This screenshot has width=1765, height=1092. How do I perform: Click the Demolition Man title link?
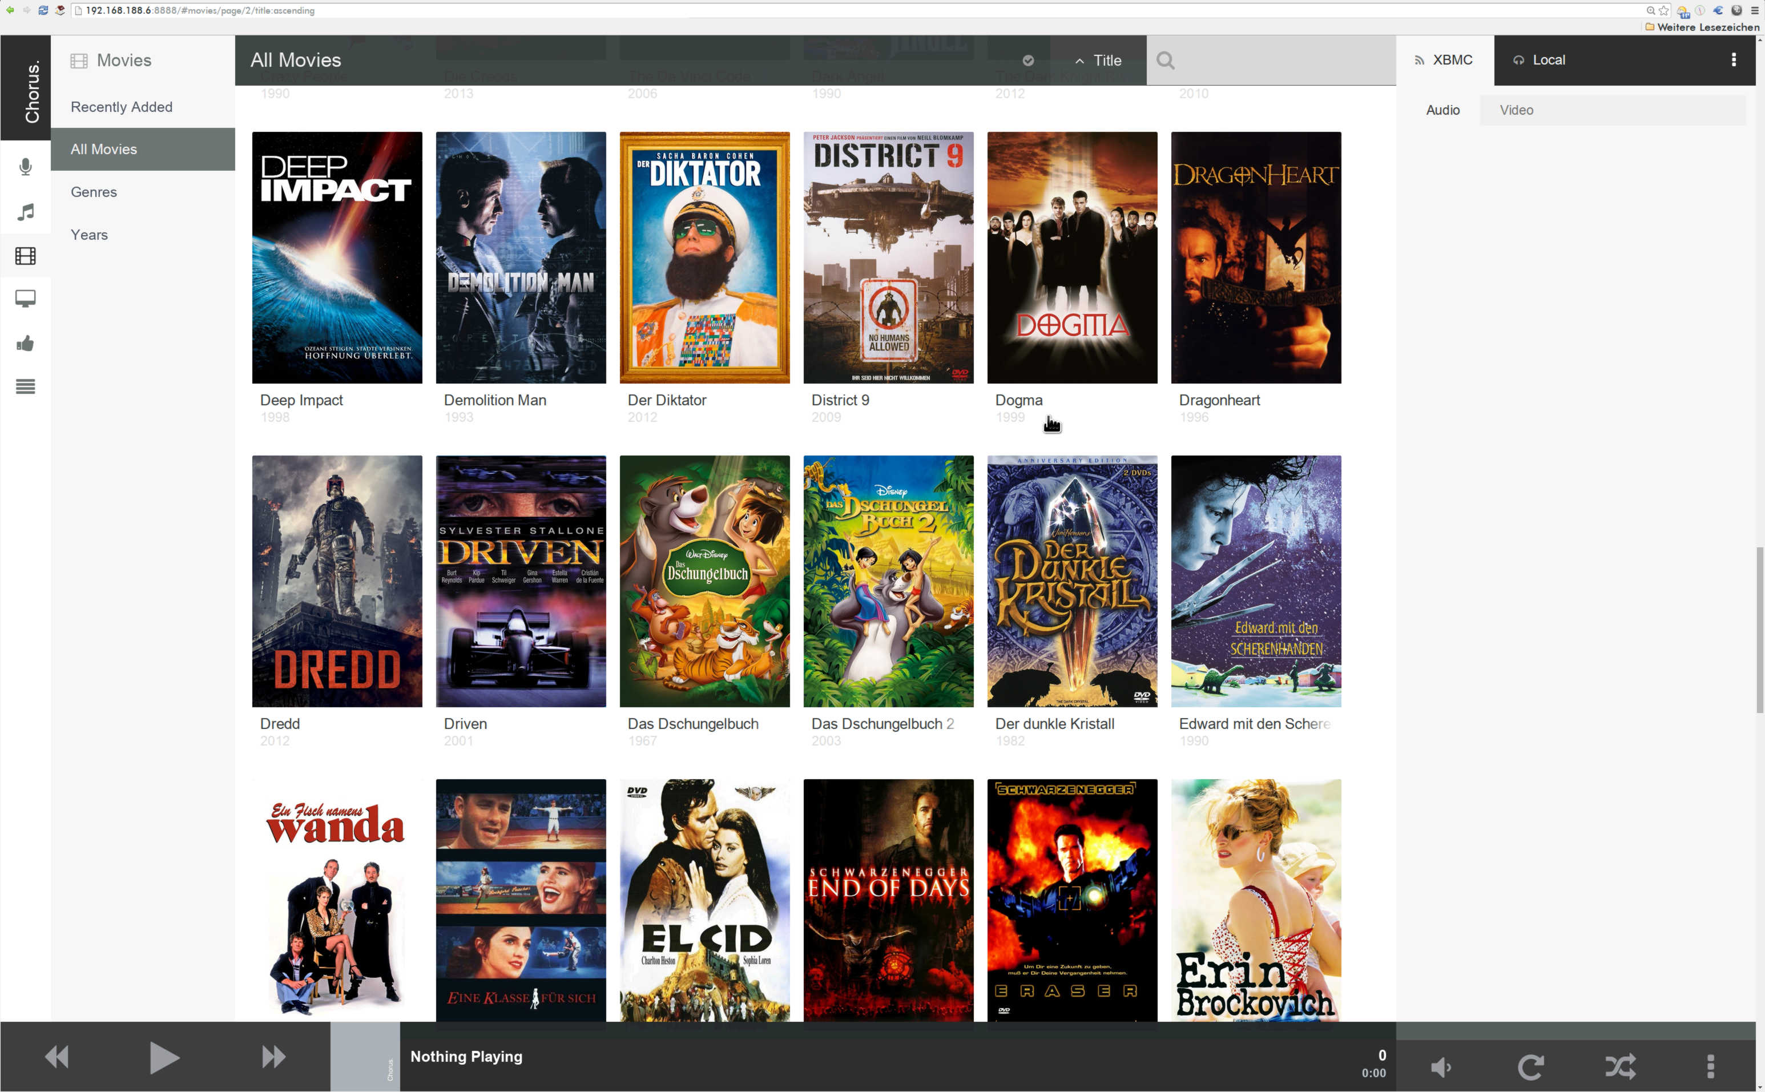[495, 400]
